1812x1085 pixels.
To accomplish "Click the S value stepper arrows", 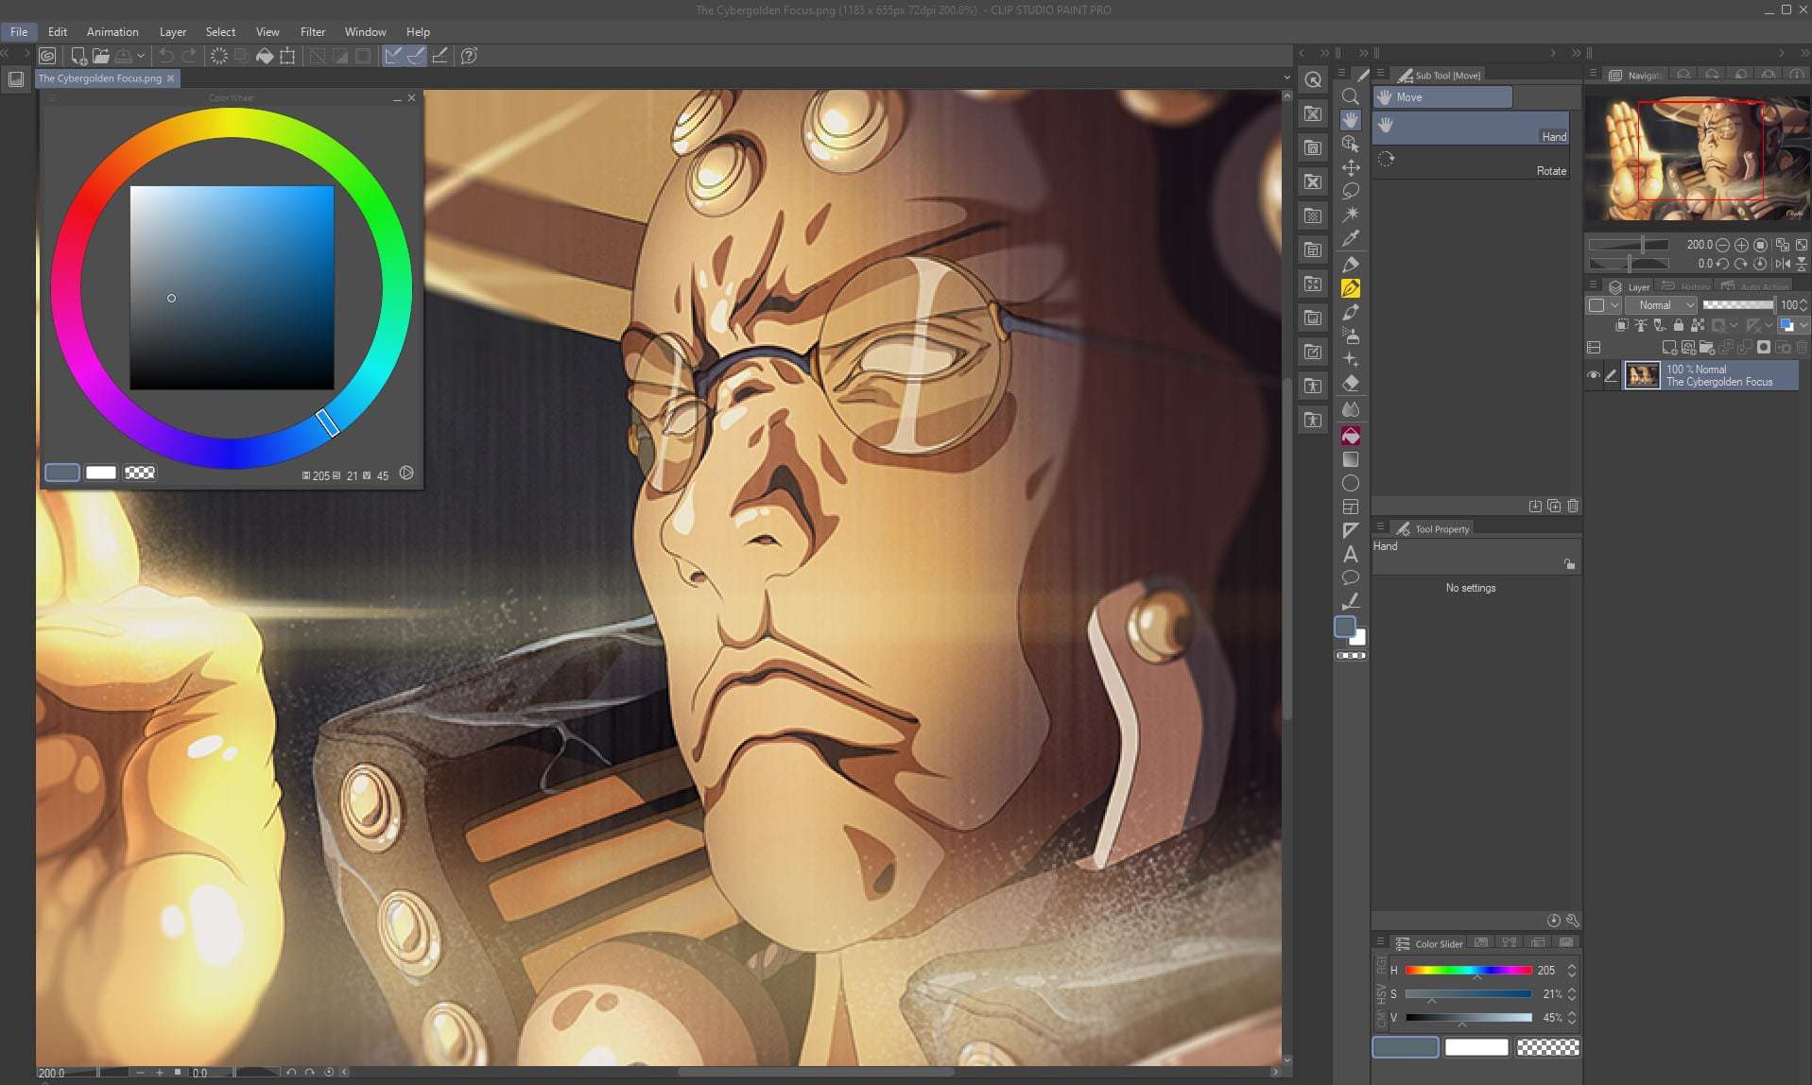I will pyautogui.click(x=1571, y=994).
